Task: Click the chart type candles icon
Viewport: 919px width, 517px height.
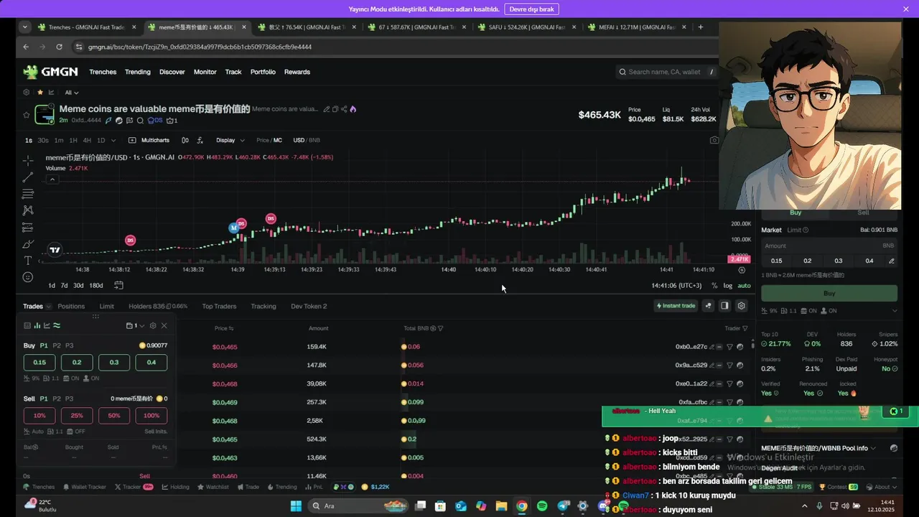Action: click(185, 140)
